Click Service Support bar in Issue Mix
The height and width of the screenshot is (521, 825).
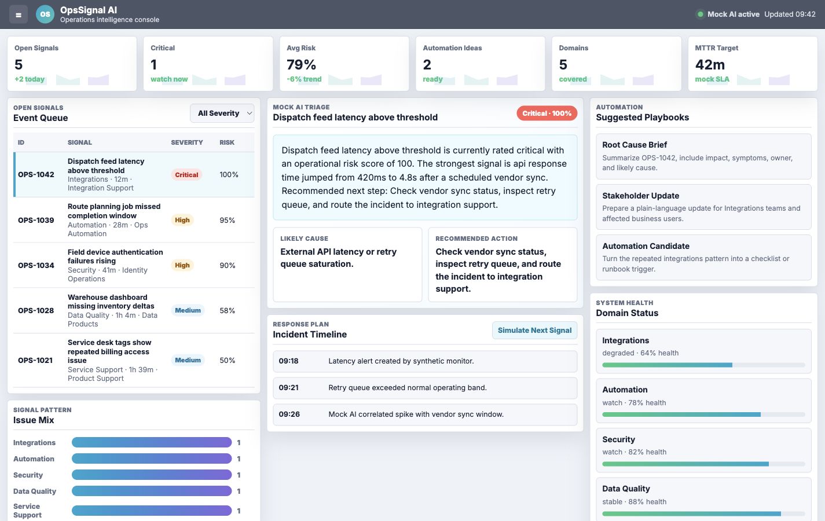tap(152, 511)
